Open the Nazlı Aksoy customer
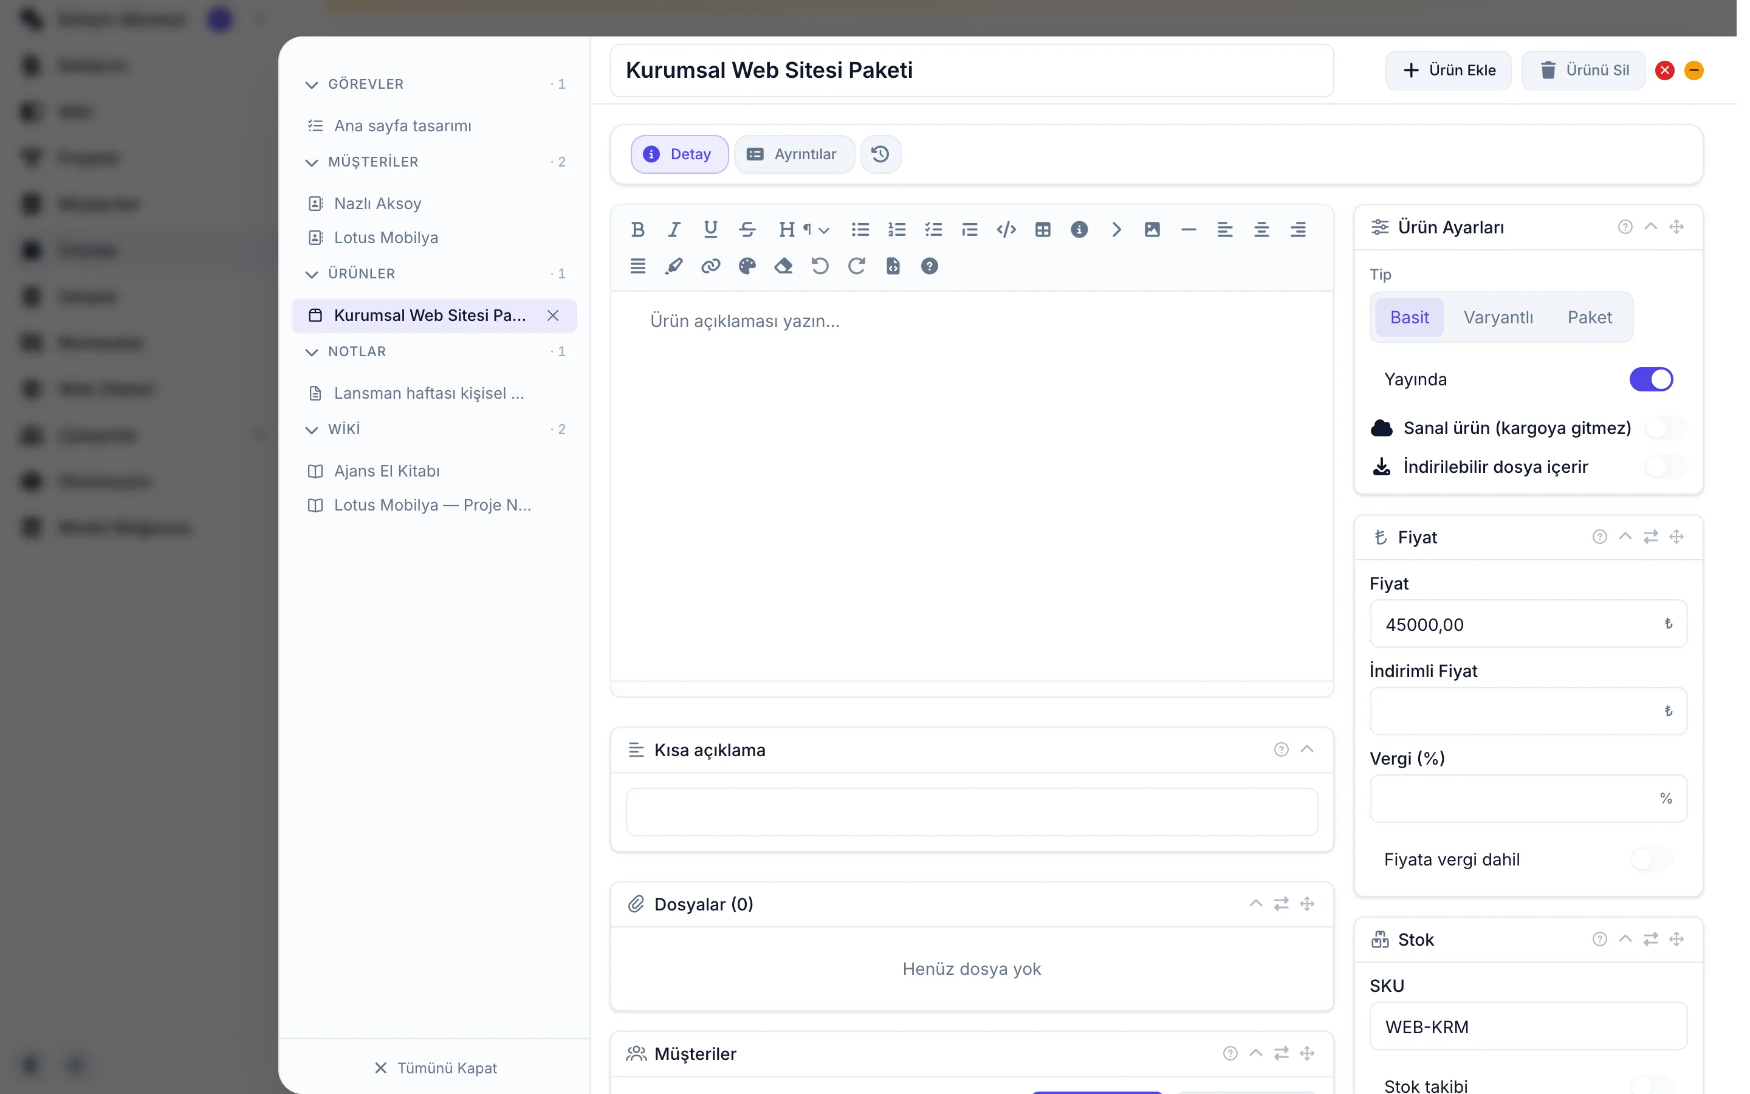 (x=435, y=204)
